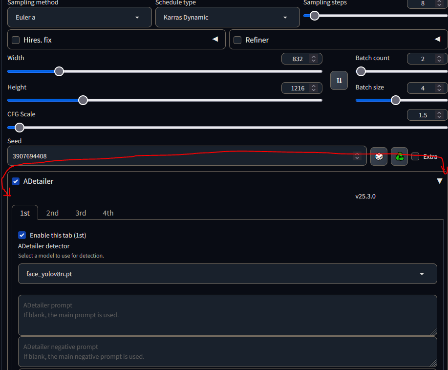
Task: Expand the Hires. fix section arrow
Action: [x=215, y=39]
